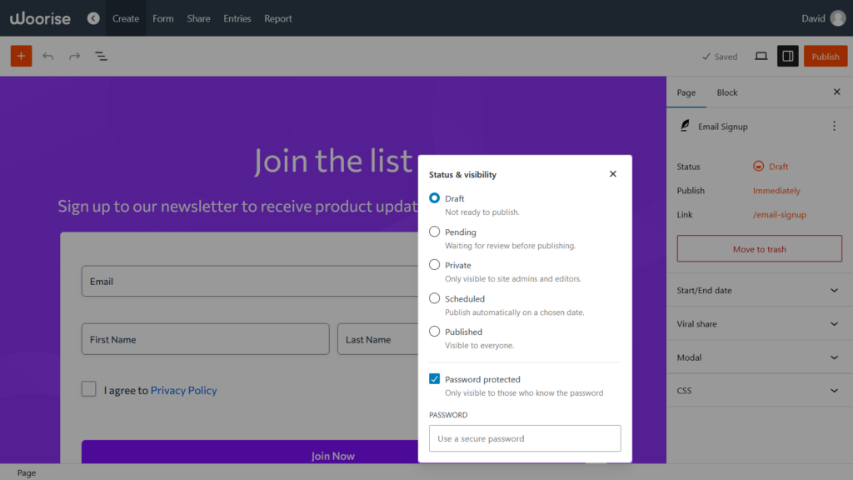The height and width of the screenshot is (480, 853).
Task: Click the Page breadcrumb in footer
Action: (26, 473)
